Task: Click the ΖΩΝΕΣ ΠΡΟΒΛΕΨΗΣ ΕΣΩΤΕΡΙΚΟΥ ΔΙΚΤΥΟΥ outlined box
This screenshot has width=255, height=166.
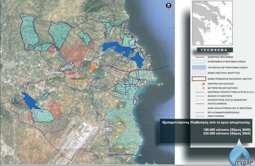Action: (x=199, y=79)
